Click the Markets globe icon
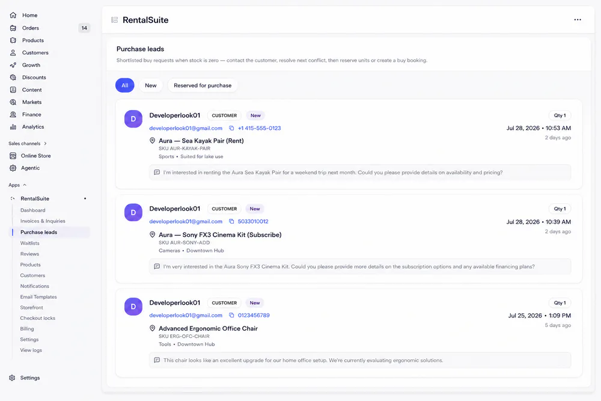Image resolution: width=601 pixels, height=401 pixels. point(13,102)
